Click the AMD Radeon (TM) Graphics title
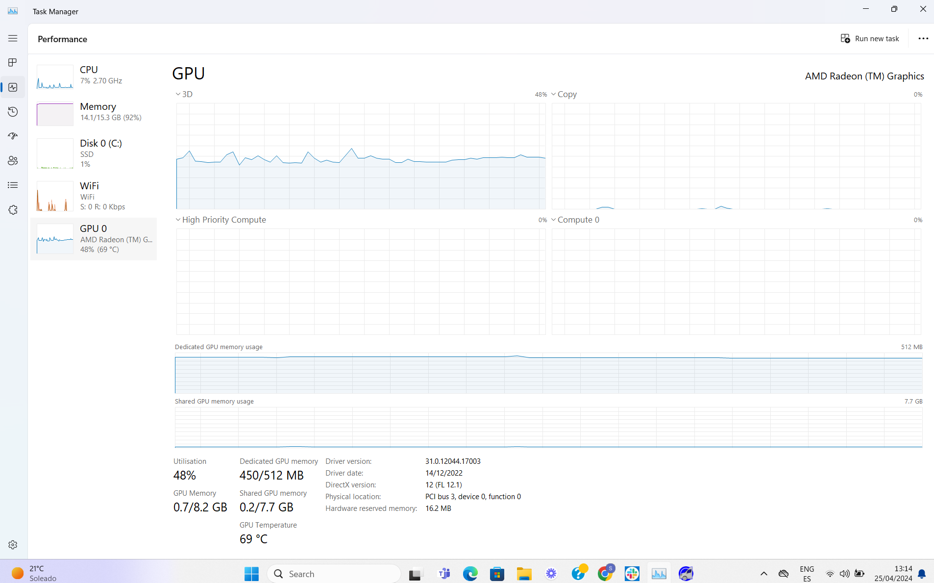The width and height of the screenshot is (934, 583). [864, 76]
